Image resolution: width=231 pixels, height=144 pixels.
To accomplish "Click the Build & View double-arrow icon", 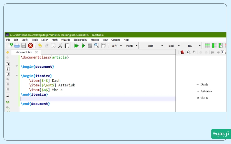I will click(x=77, y=46).
